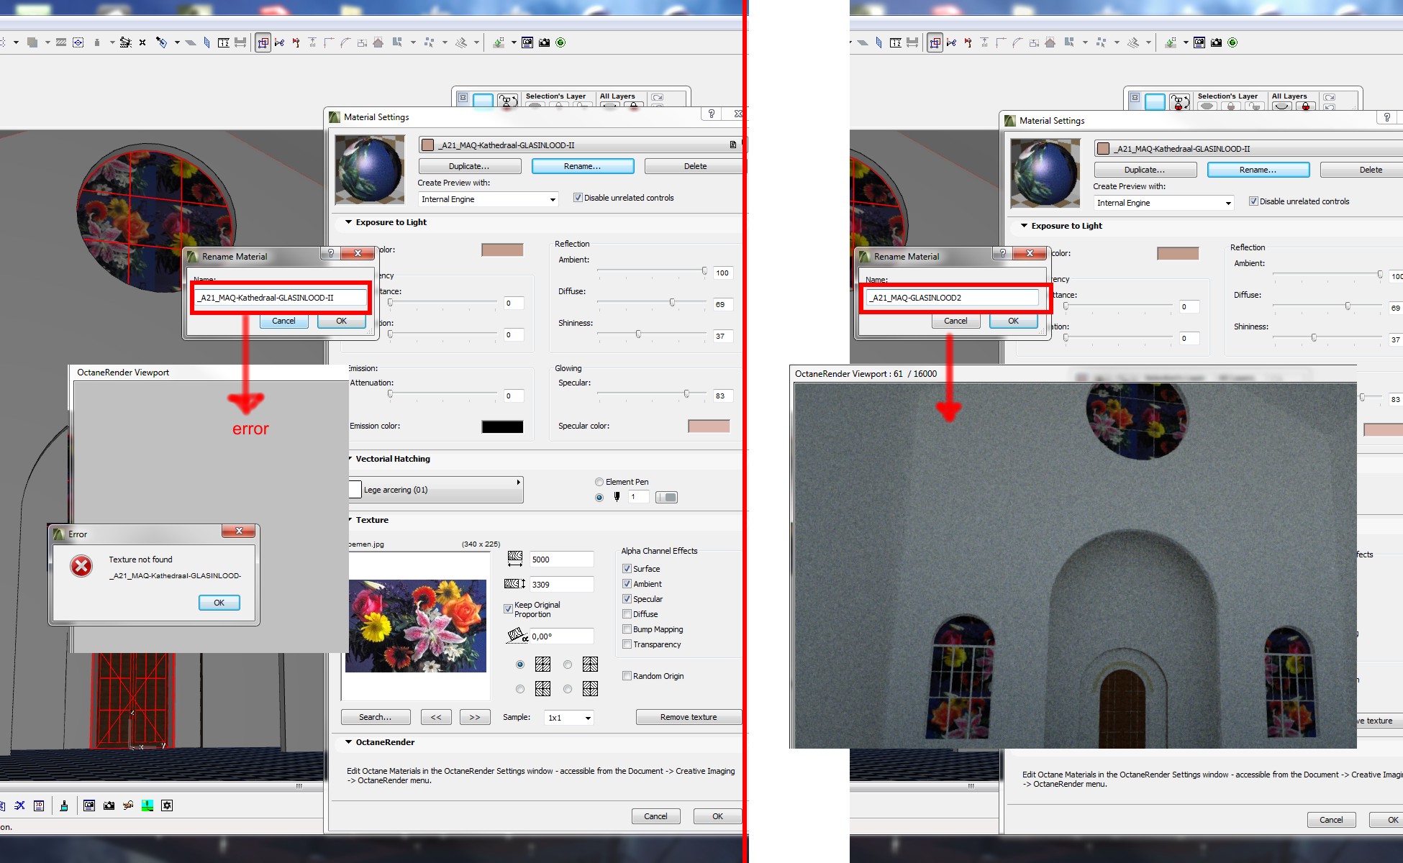Select the Element Pen radio button
This screenshot has width=1403, height=863.
point(599,482)
